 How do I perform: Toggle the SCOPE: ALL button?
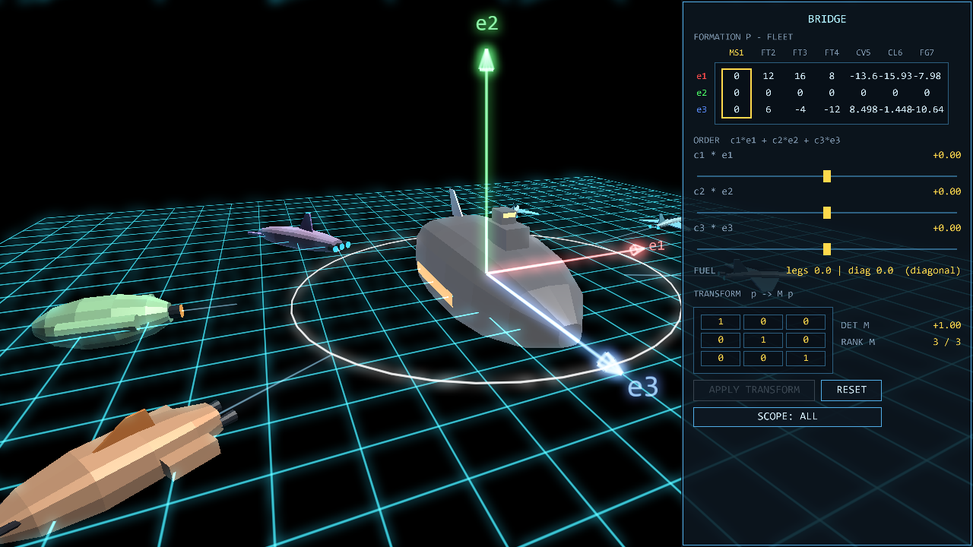click(788, 416)
